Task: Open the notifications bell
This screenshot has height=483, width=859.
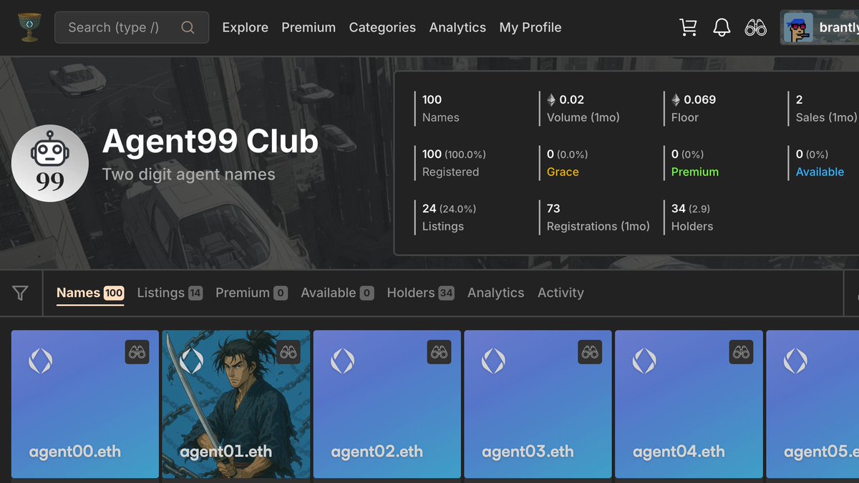Action: tap(722, 27)
